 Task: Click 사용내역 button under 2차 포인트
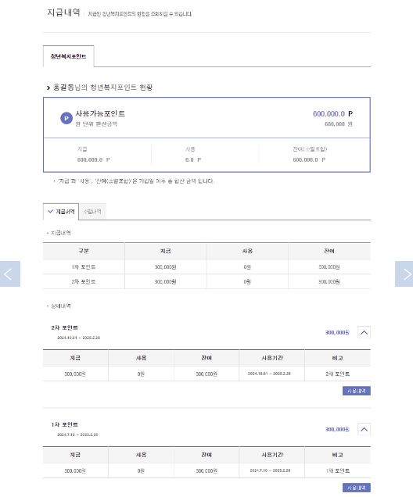coord(356,391)
